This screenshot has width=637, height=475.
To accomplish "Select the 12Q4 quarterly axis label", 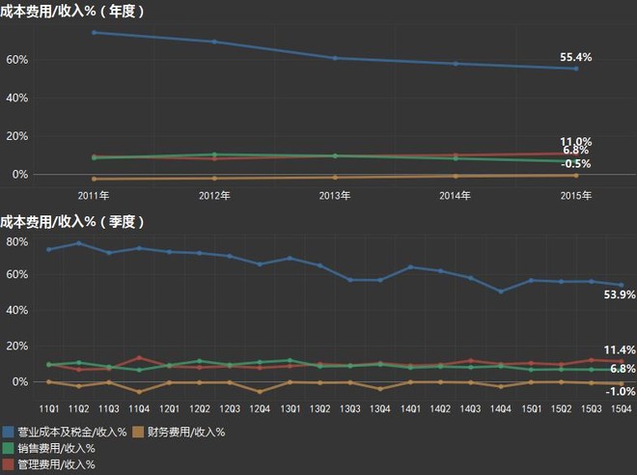I will (260, 408).
